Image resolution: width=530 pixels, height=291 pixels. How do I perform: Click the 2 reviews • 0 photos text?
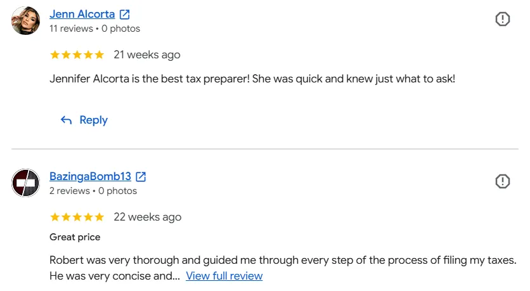[x=93, y=191]
